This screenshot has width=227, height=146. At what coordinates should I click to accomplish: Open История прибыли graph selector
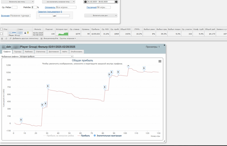(46, 56)
